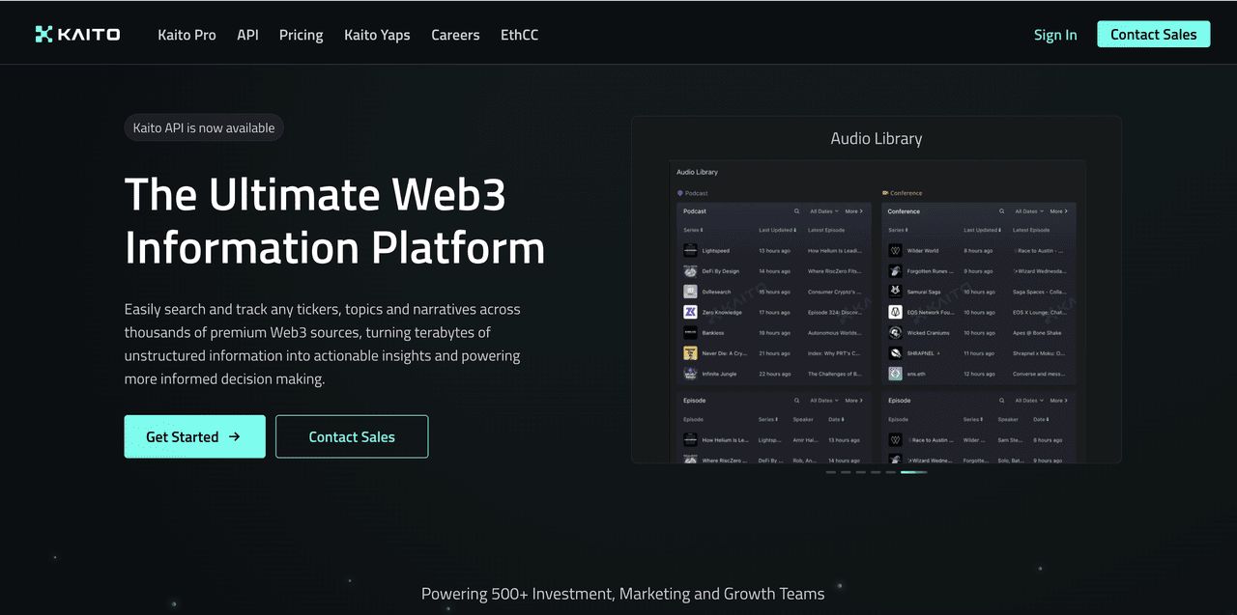Image resolution: width=1237 pixels, height=615 pixels.
Task: Click the Lightspeed podcast thumbnail icon
Action: click(690, 250)
